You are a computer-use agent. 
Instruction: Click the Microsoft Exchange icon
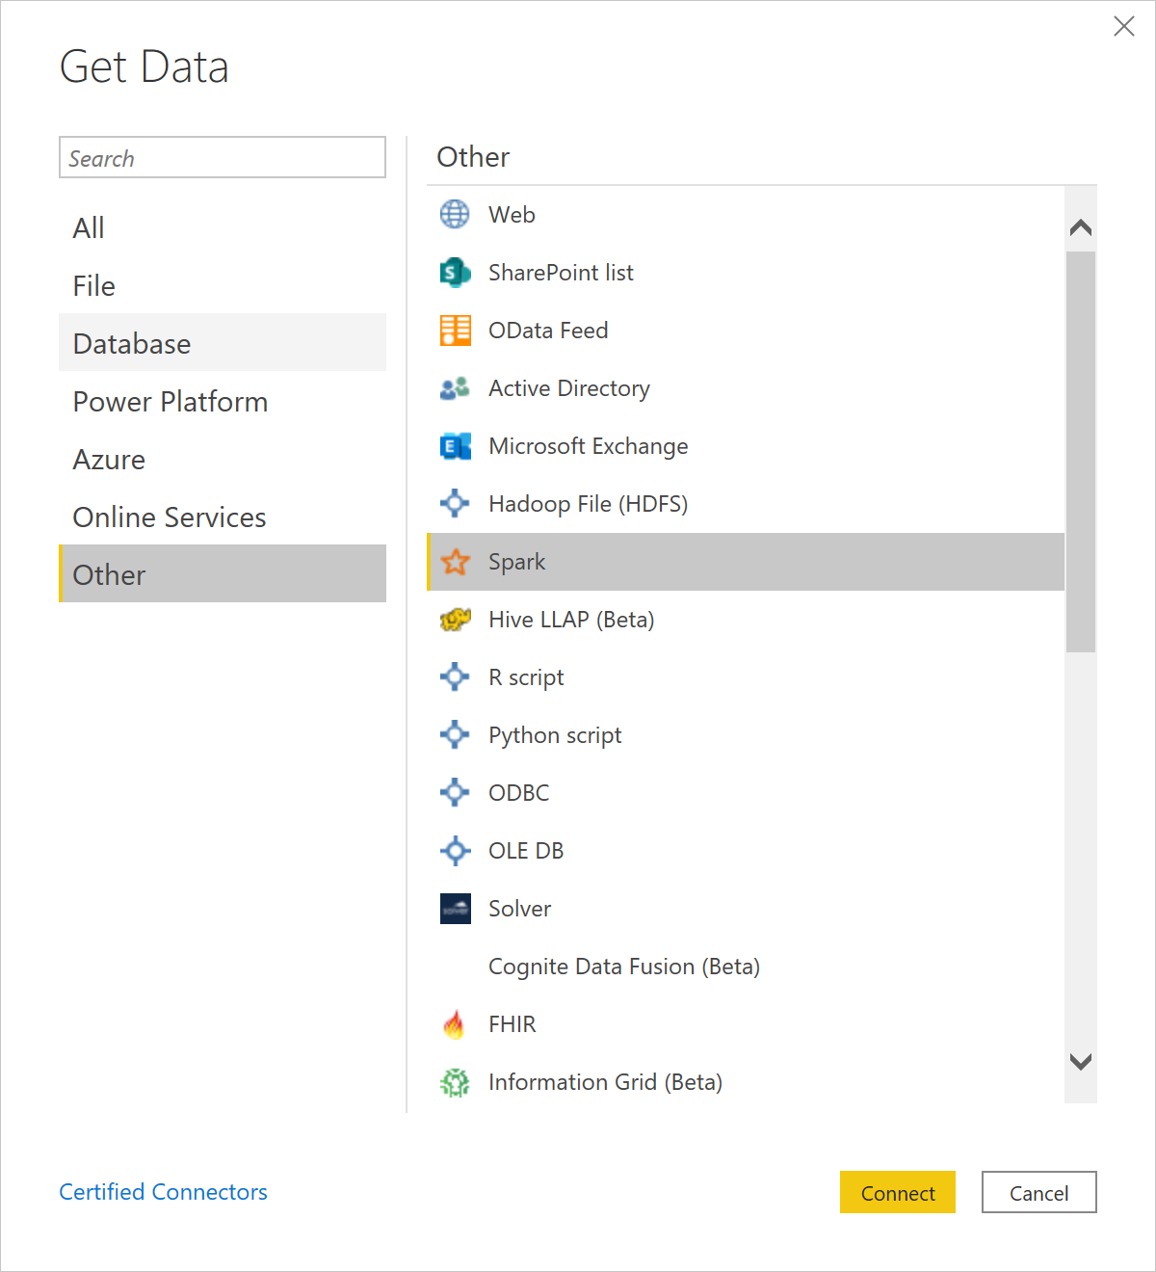(x=455, y=446)
